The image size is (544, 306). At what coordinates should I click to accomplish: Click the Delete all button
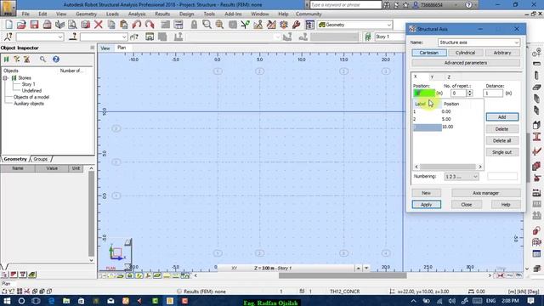pos(502,140)
